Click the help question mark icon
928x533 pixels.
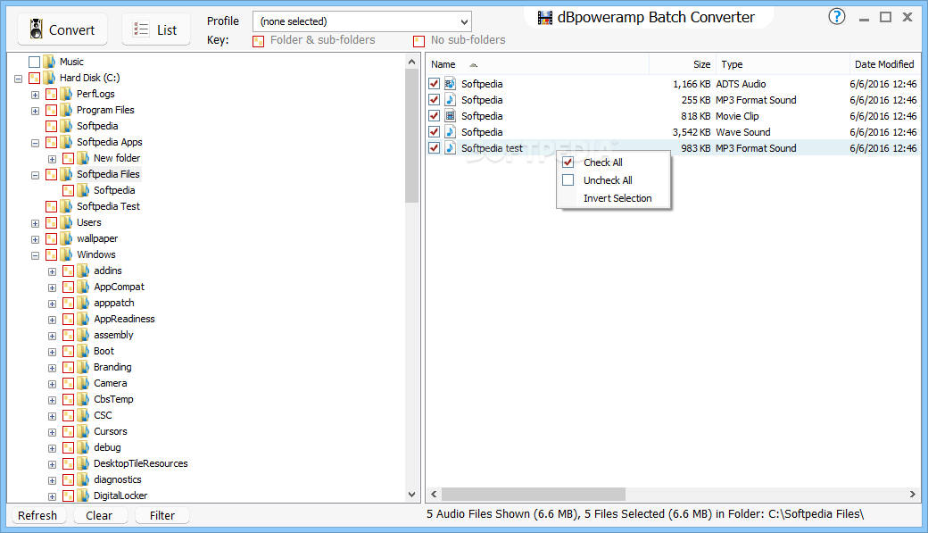[x=837, y=17]
